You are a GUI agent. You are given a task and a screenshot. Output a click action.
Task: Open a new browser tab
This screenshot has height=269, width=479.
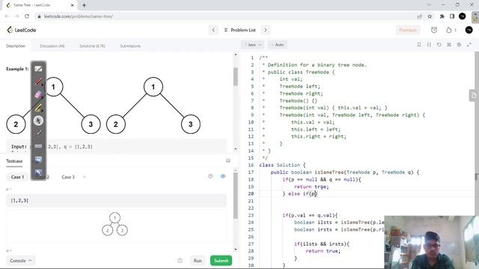pos(84,5)
